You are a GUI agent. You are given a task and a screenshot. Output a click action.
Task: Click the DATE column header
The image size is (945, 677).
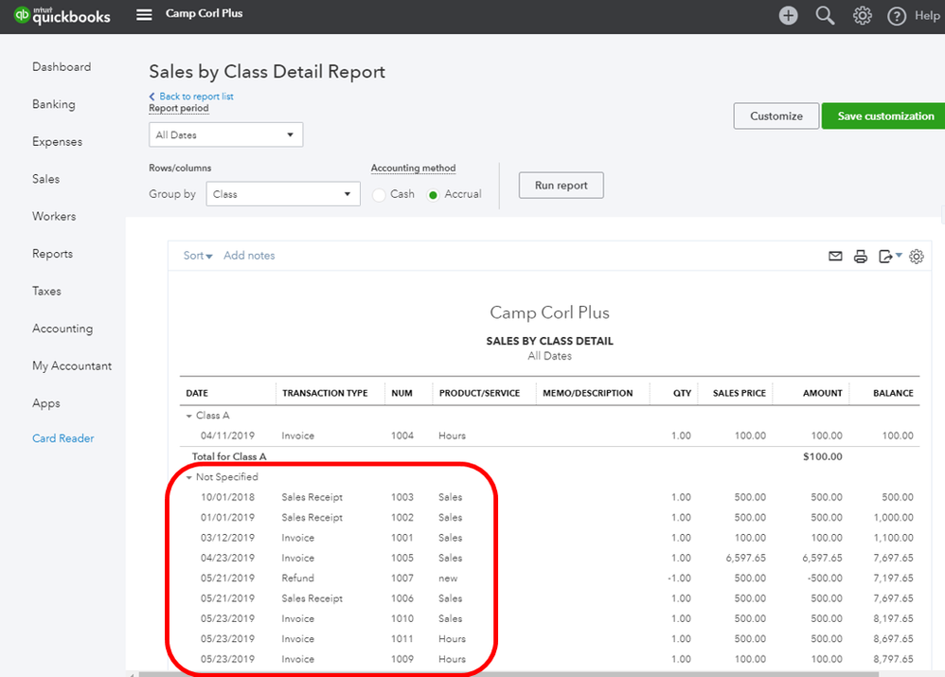[x=197, y=393]
